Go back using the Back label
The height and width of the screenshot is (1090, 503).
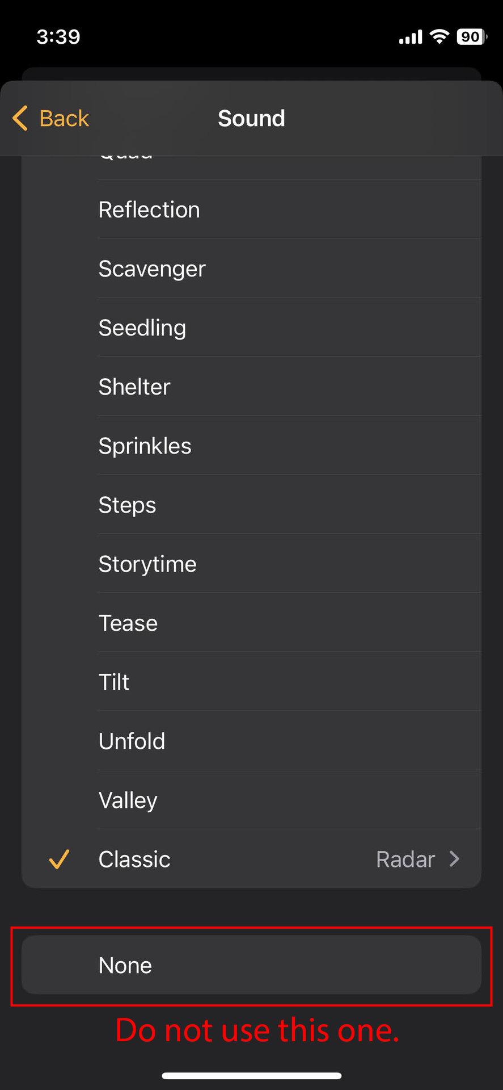pos(64,119)
